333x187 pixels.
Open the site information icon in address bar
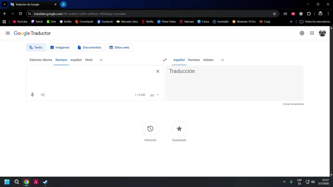coord(29,14)
